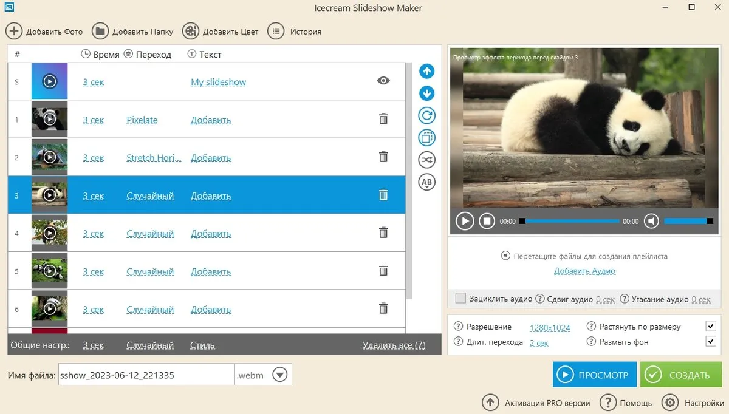Open Настройки gear icon
Viewport: 729px width, 414px height.
click(669, 402)
